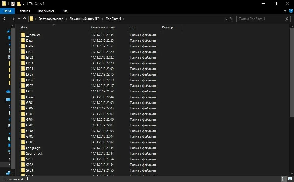Click the GP04 folder name

tap(30, 119)
